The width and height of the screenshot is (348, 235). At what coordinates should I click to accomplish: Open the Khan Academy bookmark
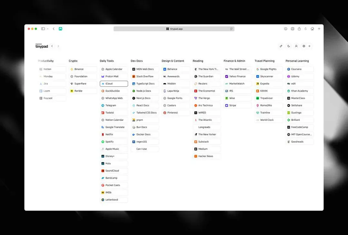(300, 91)
